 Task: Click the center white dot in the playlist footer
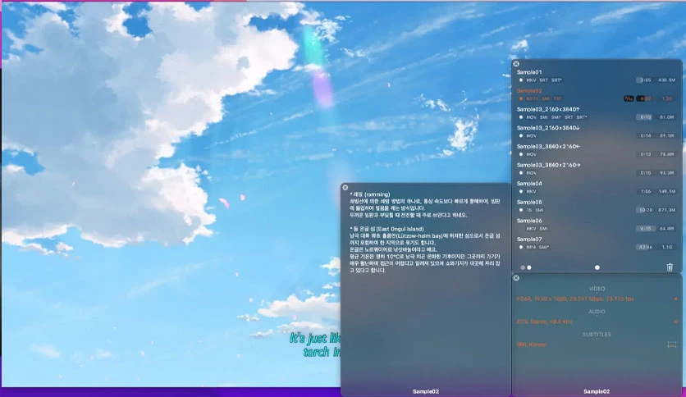597,267
